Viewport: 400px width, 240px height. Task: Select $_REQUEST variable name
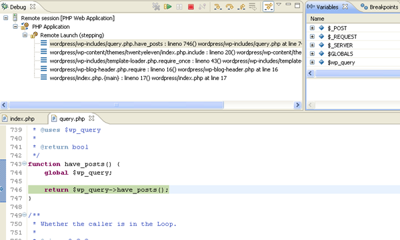click(x=343, y=37)
